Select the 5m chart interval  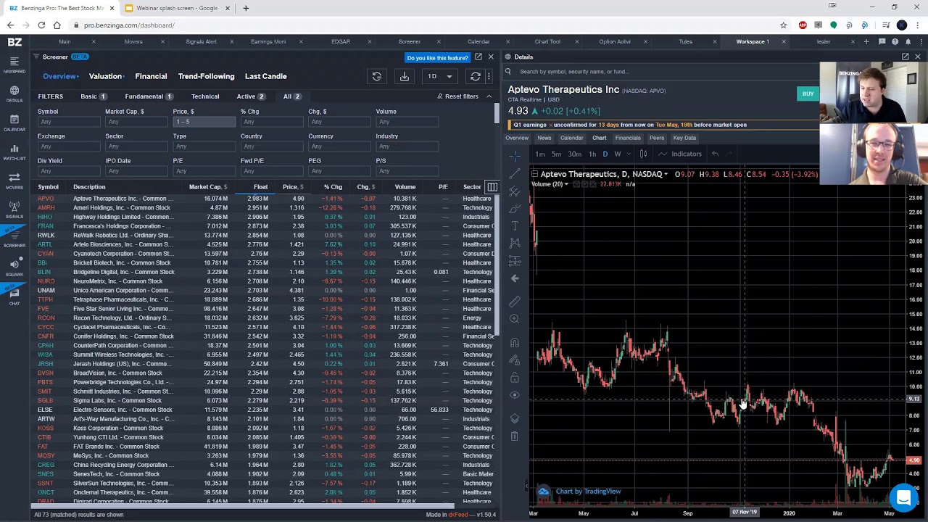(556, 154)
